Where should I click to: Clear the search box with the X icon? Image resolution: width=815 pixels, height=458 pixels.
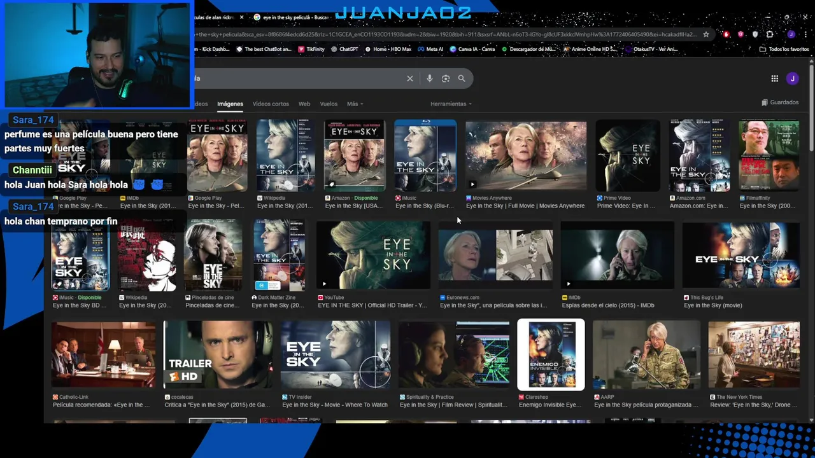point(410,78)
